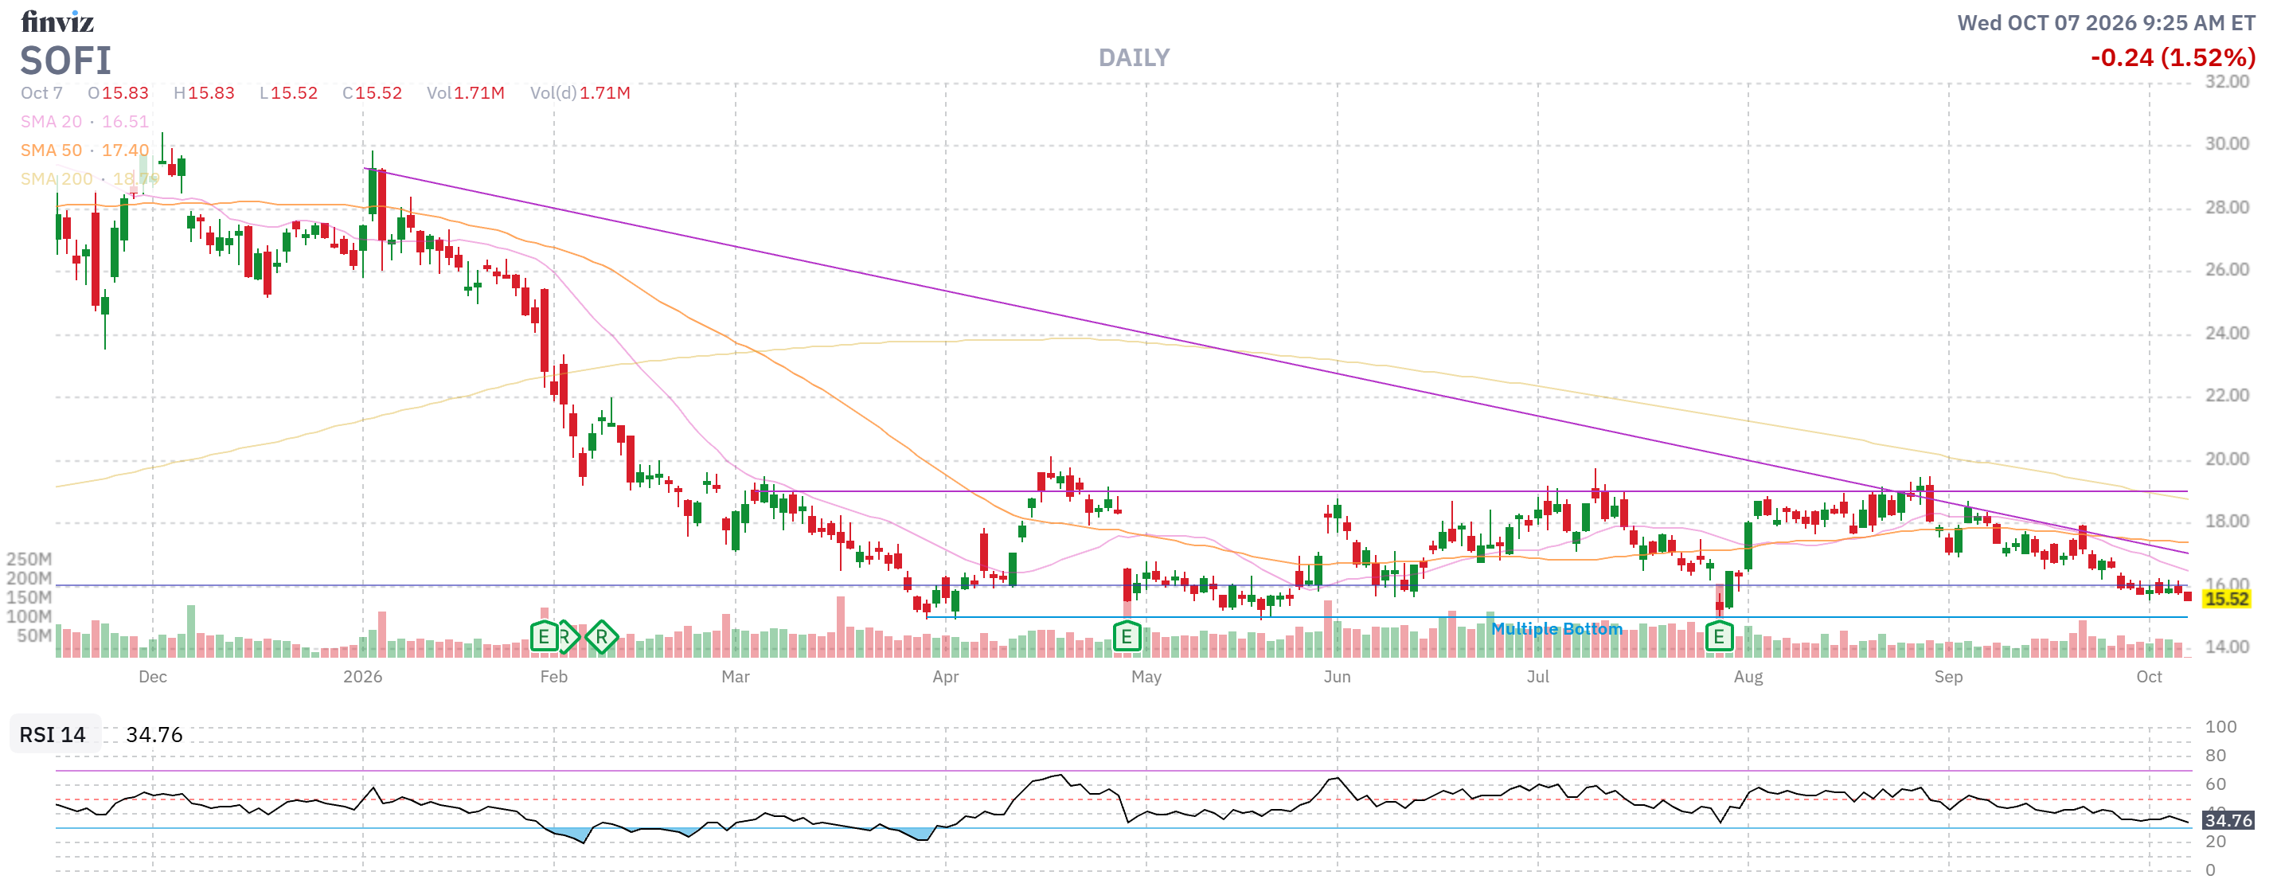Click the 2026 label on time axis

click(x=362, y=678)
